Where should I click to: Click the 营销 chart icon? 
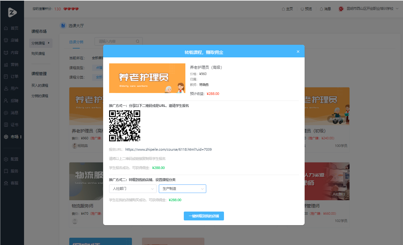tap(6, 65)
